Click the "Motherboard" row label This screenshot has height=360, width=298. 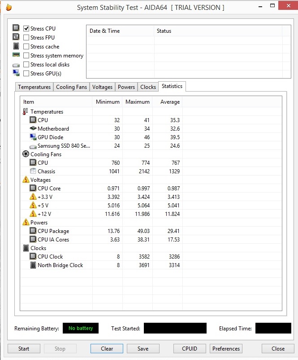[53, 128]
